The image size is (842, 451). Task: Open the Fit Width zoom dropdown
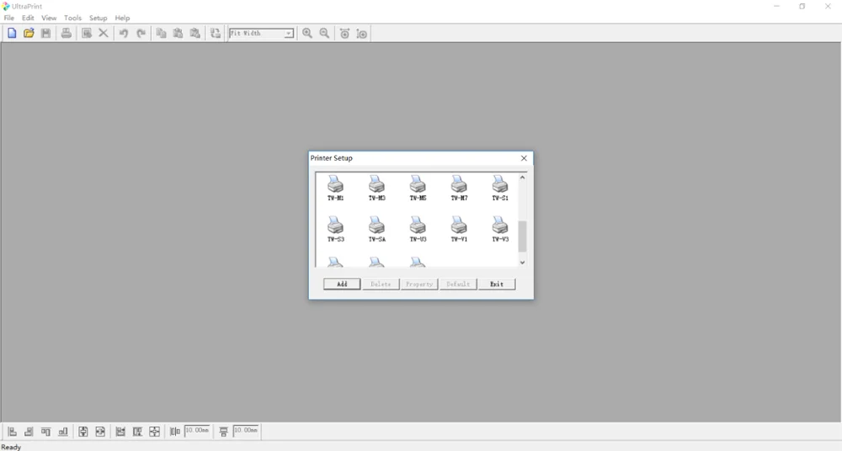click(x=288, y=34)
